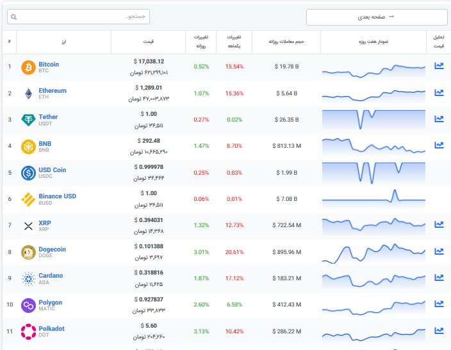This screenshot has width=451, height=350.
Task: Open the BNB coin link
Action: click(x=45, y=143)
